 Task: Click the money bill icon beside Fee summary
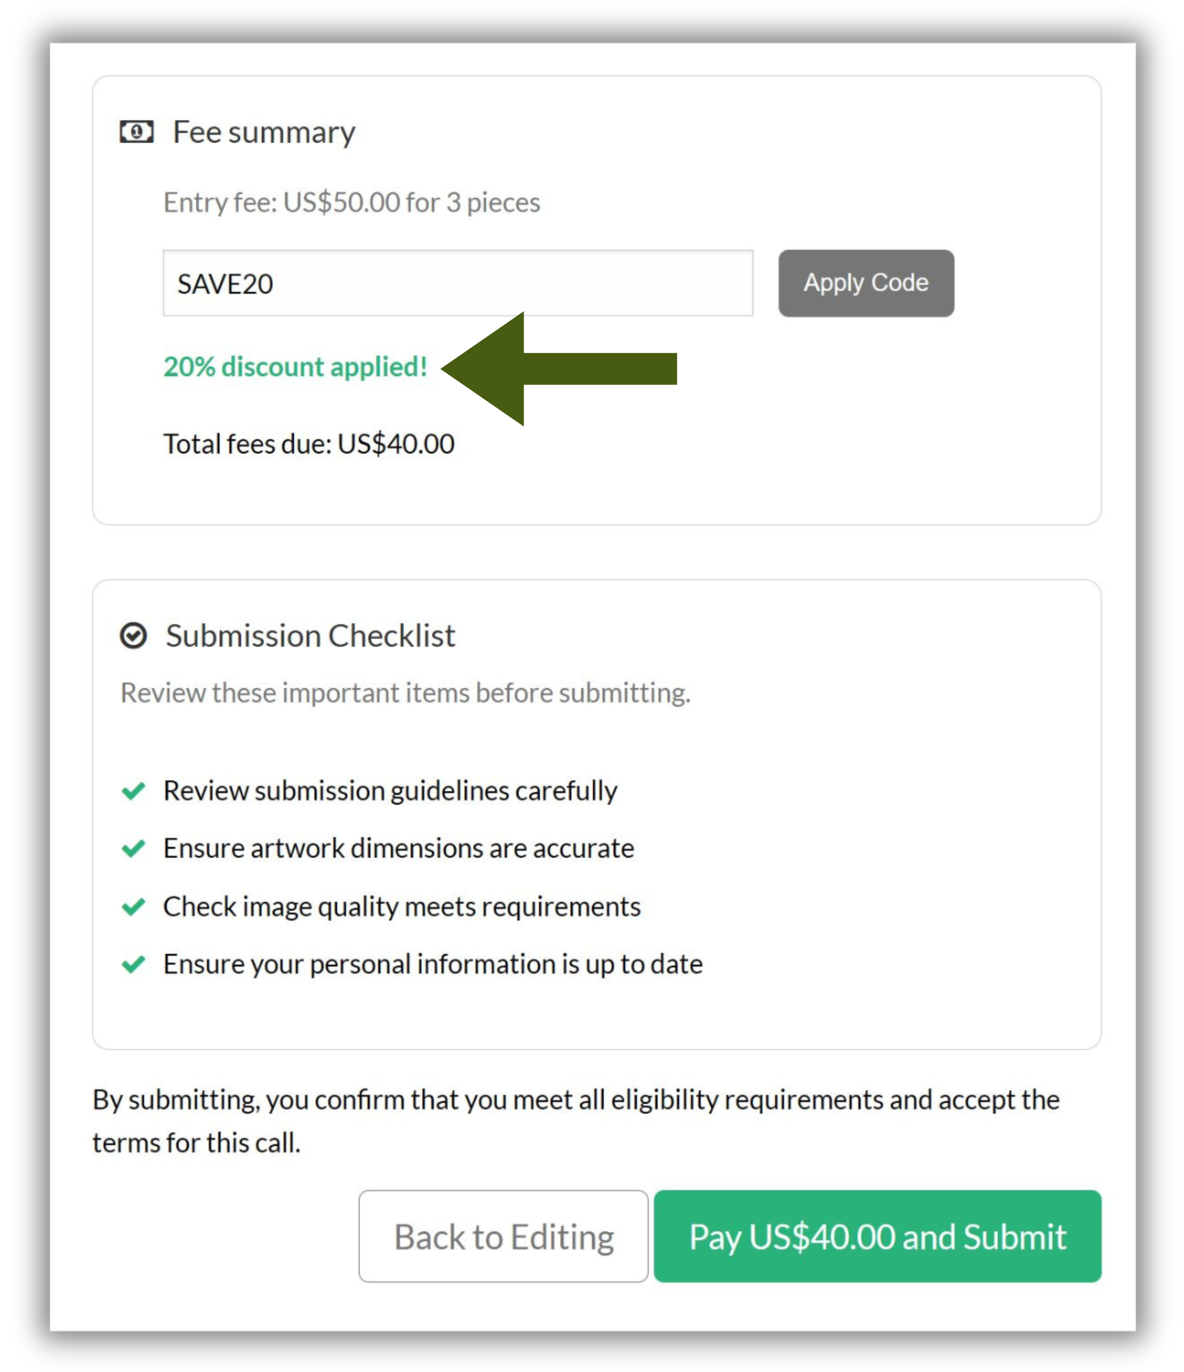[136, 132]
